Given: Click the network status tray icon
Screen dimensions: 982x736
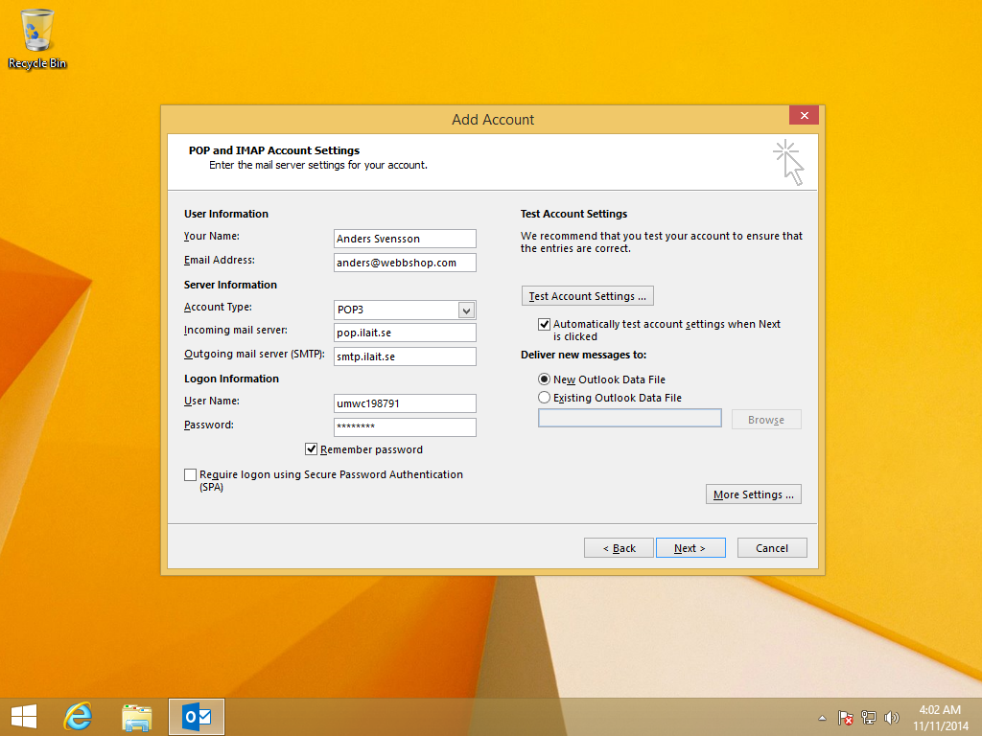Looking at the screenshot, I should click(869, 717).
